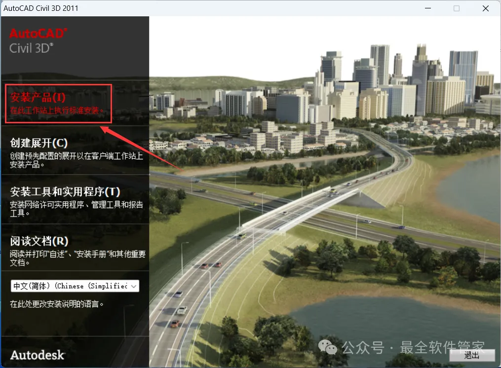Click the disabled maximize window button

pyautogui.click(x=457, y=8)
